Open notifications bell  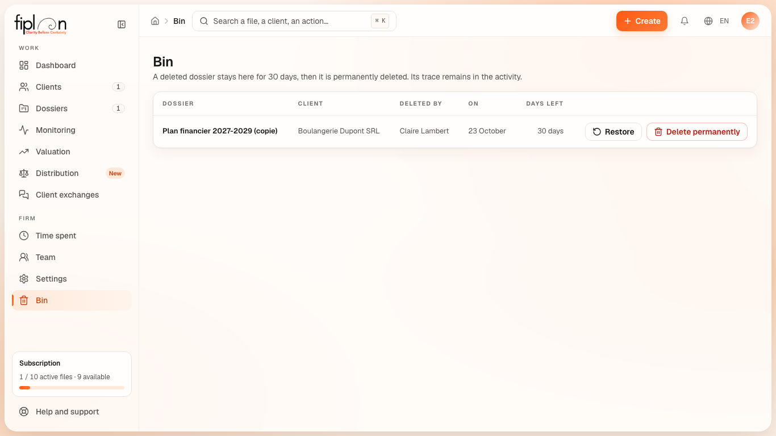click(685, 21)
